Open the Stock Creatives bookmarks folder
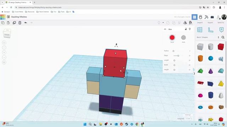This screenshot has width=227, height=127. click(43, 12)
